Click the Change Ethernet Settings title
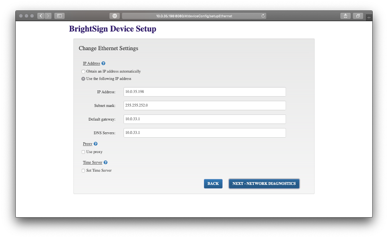 pyautogui.click(x=108, y=48)
